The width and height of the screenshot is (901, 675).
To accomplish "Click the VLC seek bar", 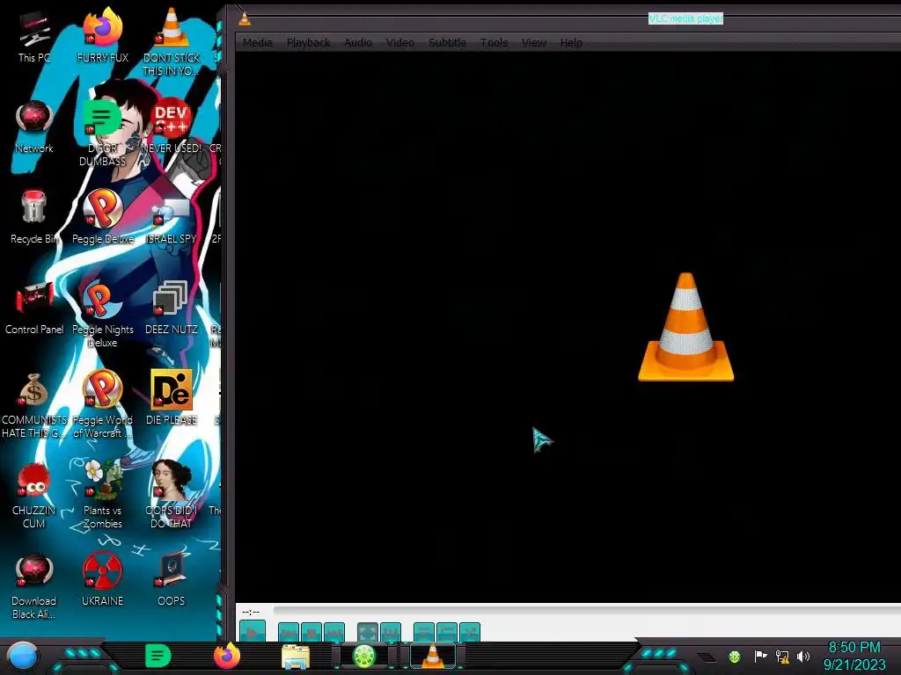I will [586, 611].
